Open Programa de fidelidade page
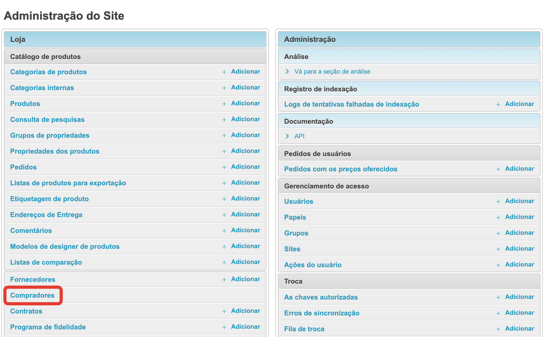The width and height of the screenshot is (543, 337). 48,327
